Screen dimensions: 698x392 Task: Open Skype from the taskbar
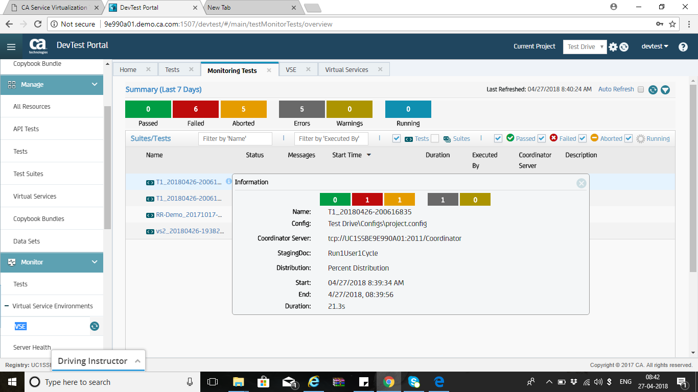pos(414,382)
